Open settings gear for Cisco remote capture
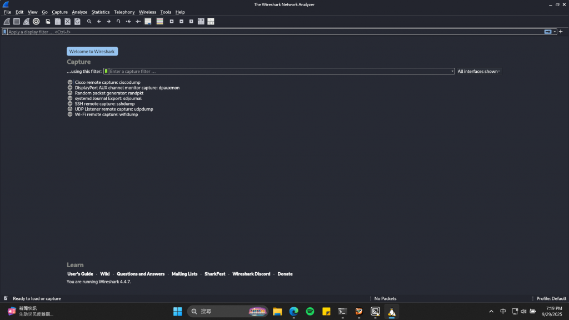Screen dimensions: 569x320 [70, 82]
